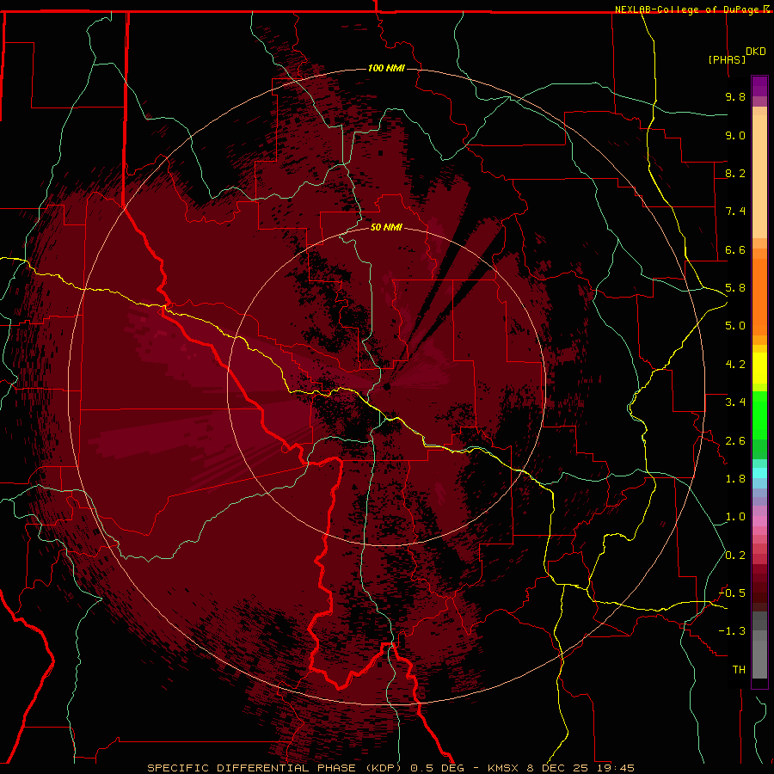Image resolution: width=774 pixels, height=774 pixels.
Task: Click the 0.2 scale value
Action: point(735,556)
